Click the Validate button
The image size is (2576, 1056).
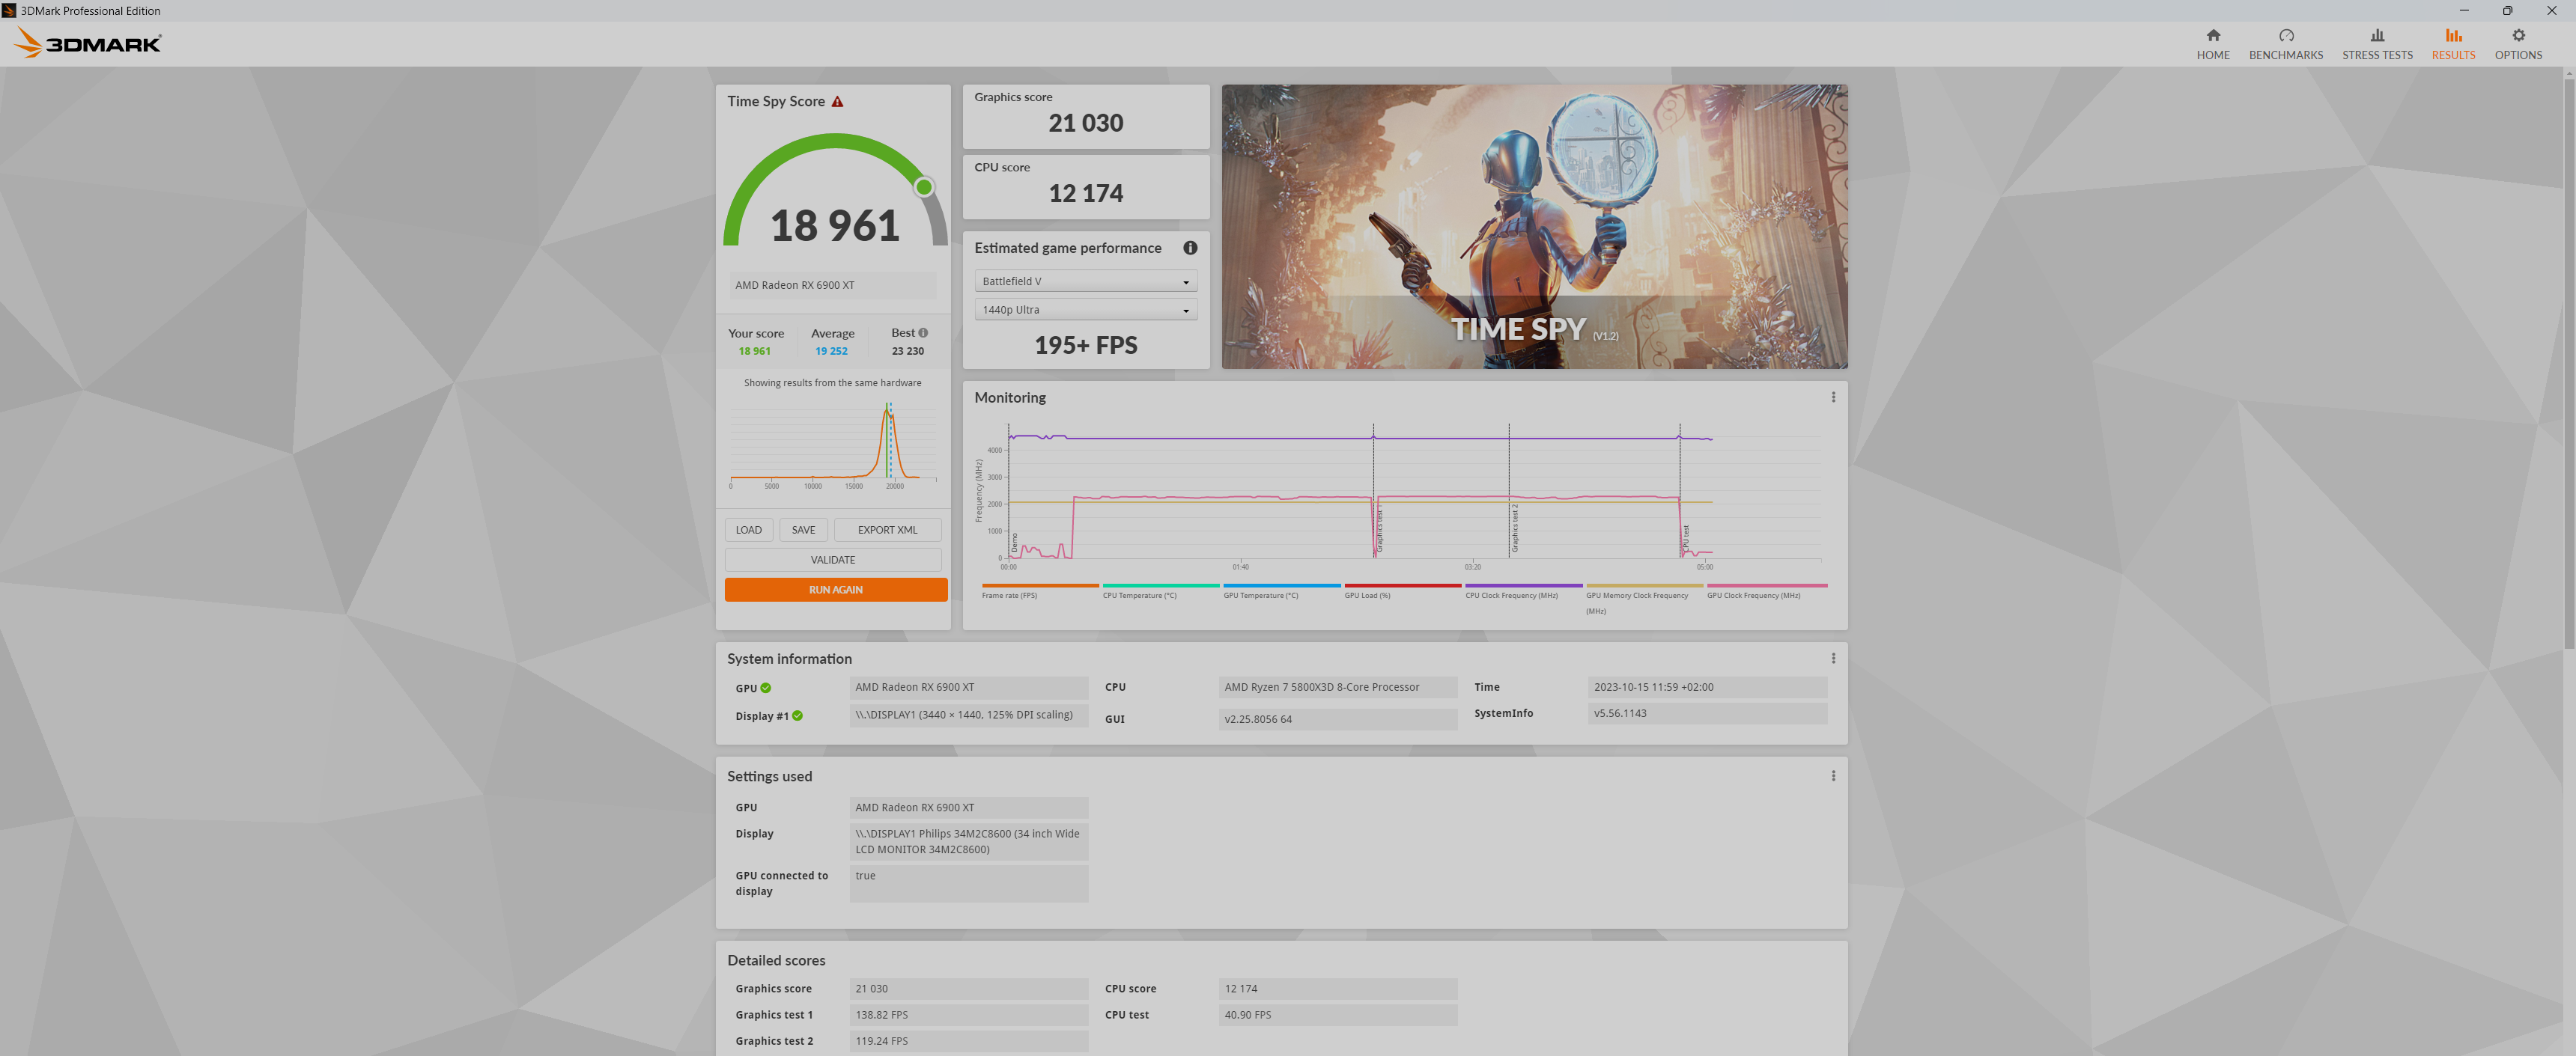point(833,558)
